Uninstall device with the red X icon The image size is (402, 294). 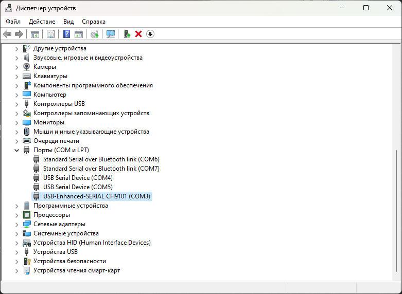click(138, 34)
